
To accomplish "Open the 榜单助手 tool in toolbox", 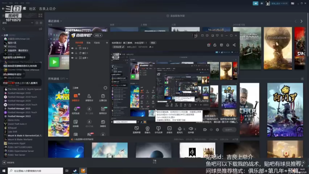I will pos(103,111).
